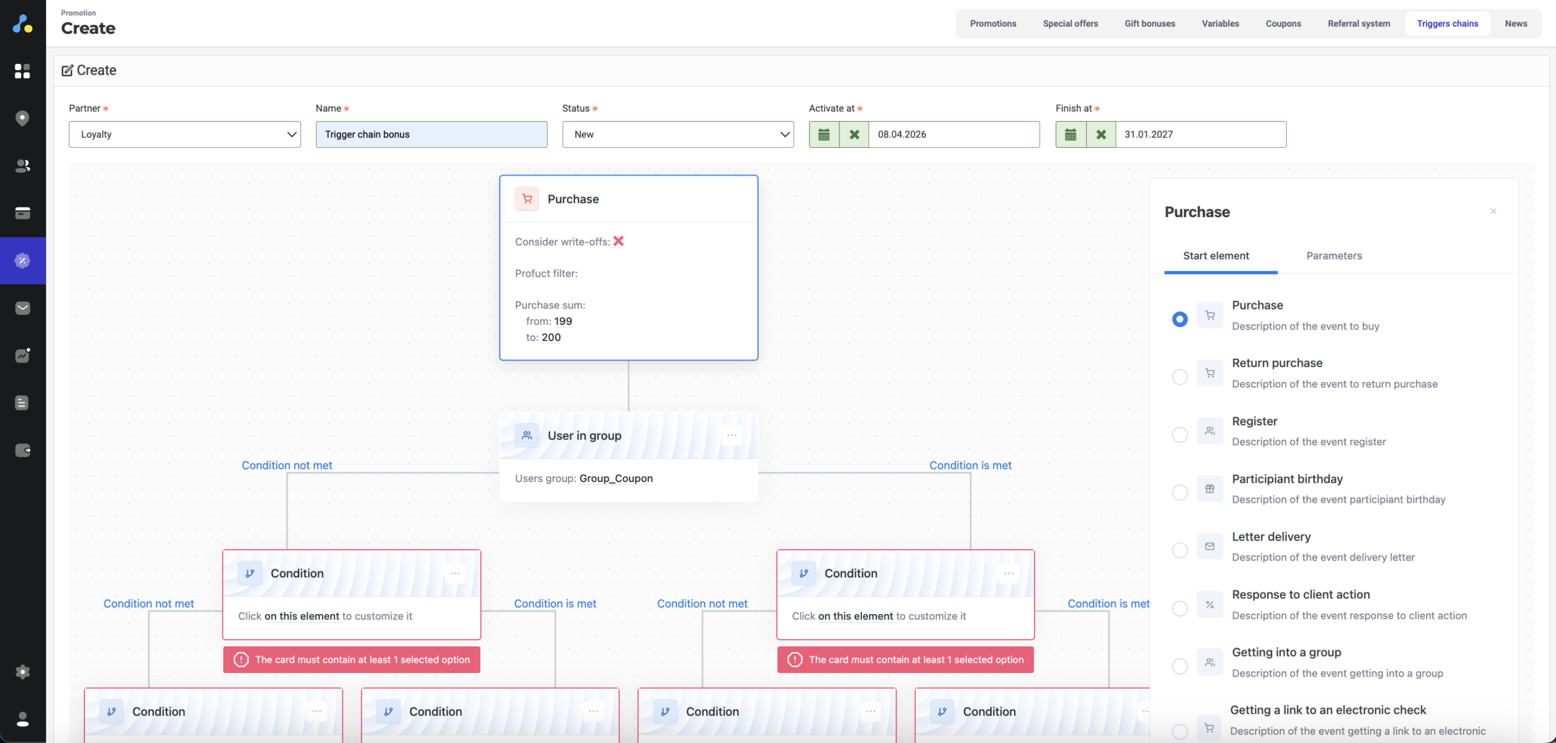
Task: Choose the Letter delivery radio button
Action: point(1180,550)
